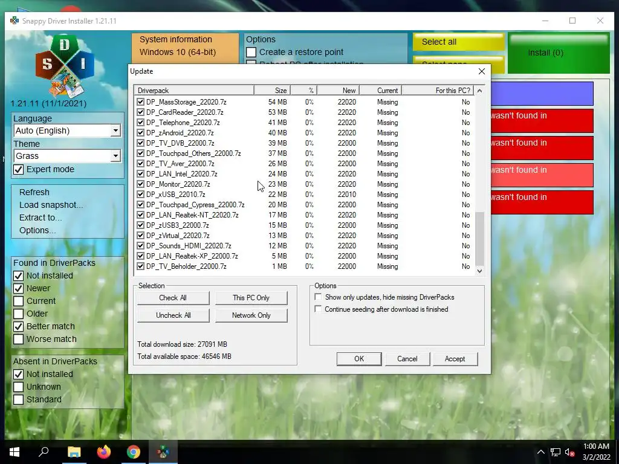This screenshot has width=619, height=464.
Task: Click the network status tray icon
Action: click(556, 452)
